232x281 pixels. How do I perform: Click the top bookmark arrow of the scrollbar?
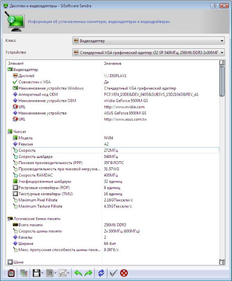click(222, 63)
